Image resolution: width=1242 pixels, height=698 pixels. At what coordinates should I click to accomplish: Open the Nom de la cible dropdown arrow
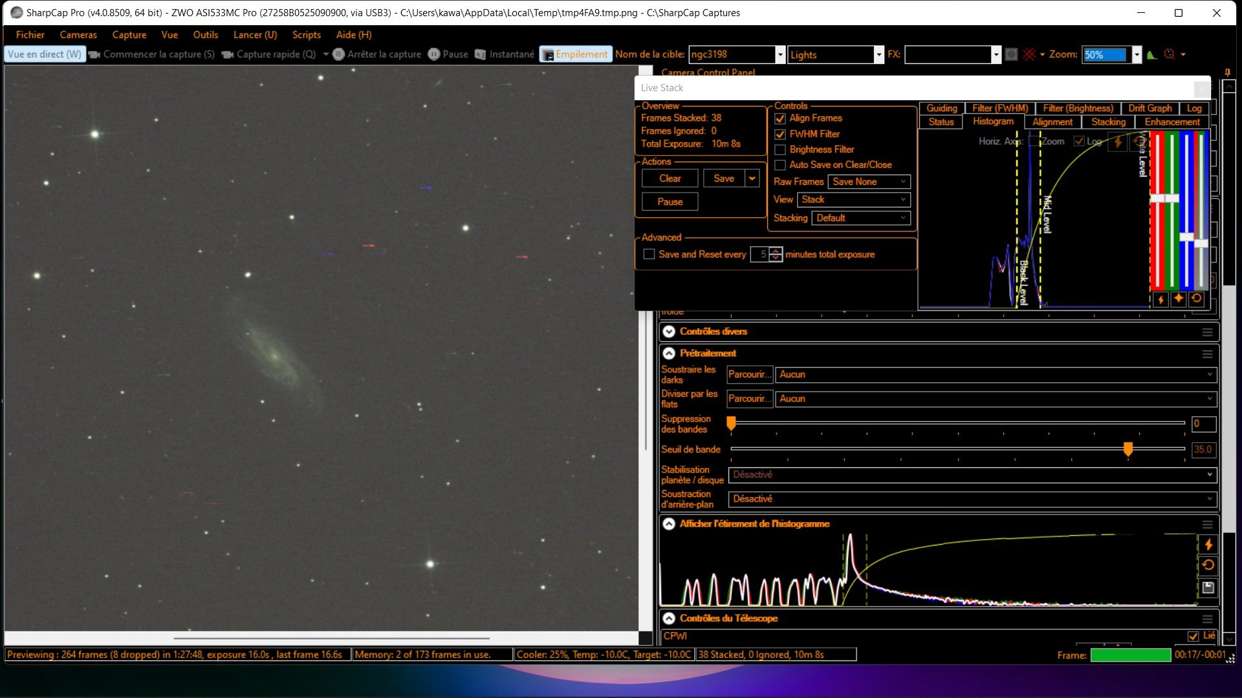[x=780, y=55]
